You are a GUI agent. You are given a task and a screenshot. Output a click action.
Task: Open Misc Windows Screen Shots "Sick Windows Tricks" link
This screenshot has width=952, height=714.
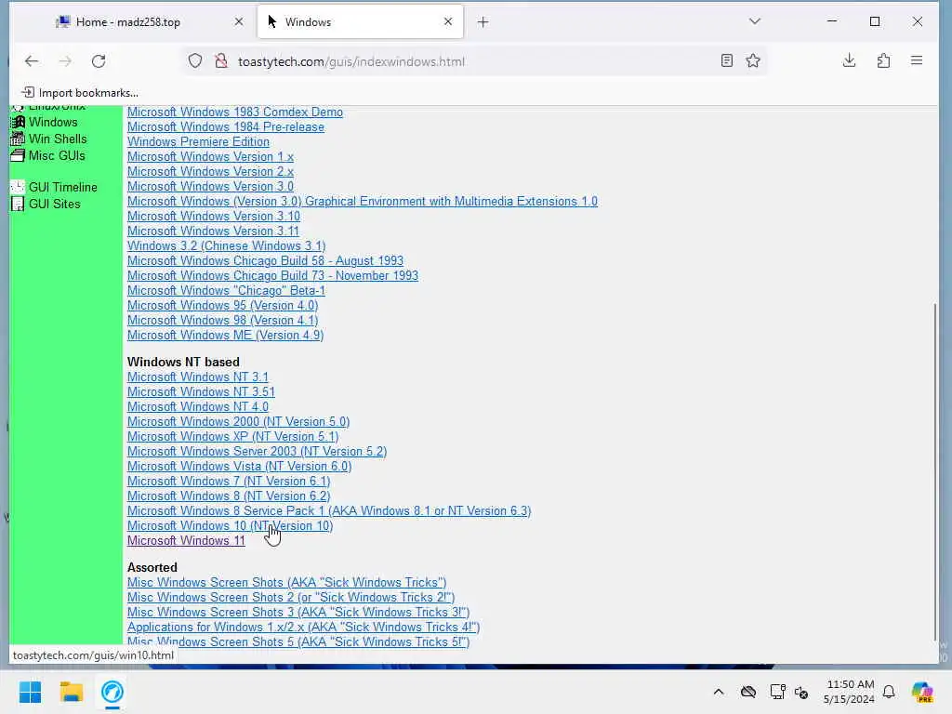(x=286, y=583)
